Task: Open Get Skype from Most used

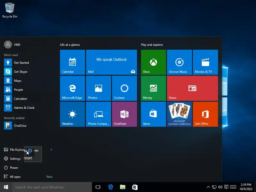Action: tap(28, 71)
